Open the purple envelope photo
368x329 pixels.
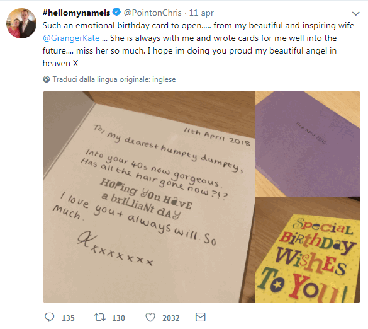tap(308, 144)
